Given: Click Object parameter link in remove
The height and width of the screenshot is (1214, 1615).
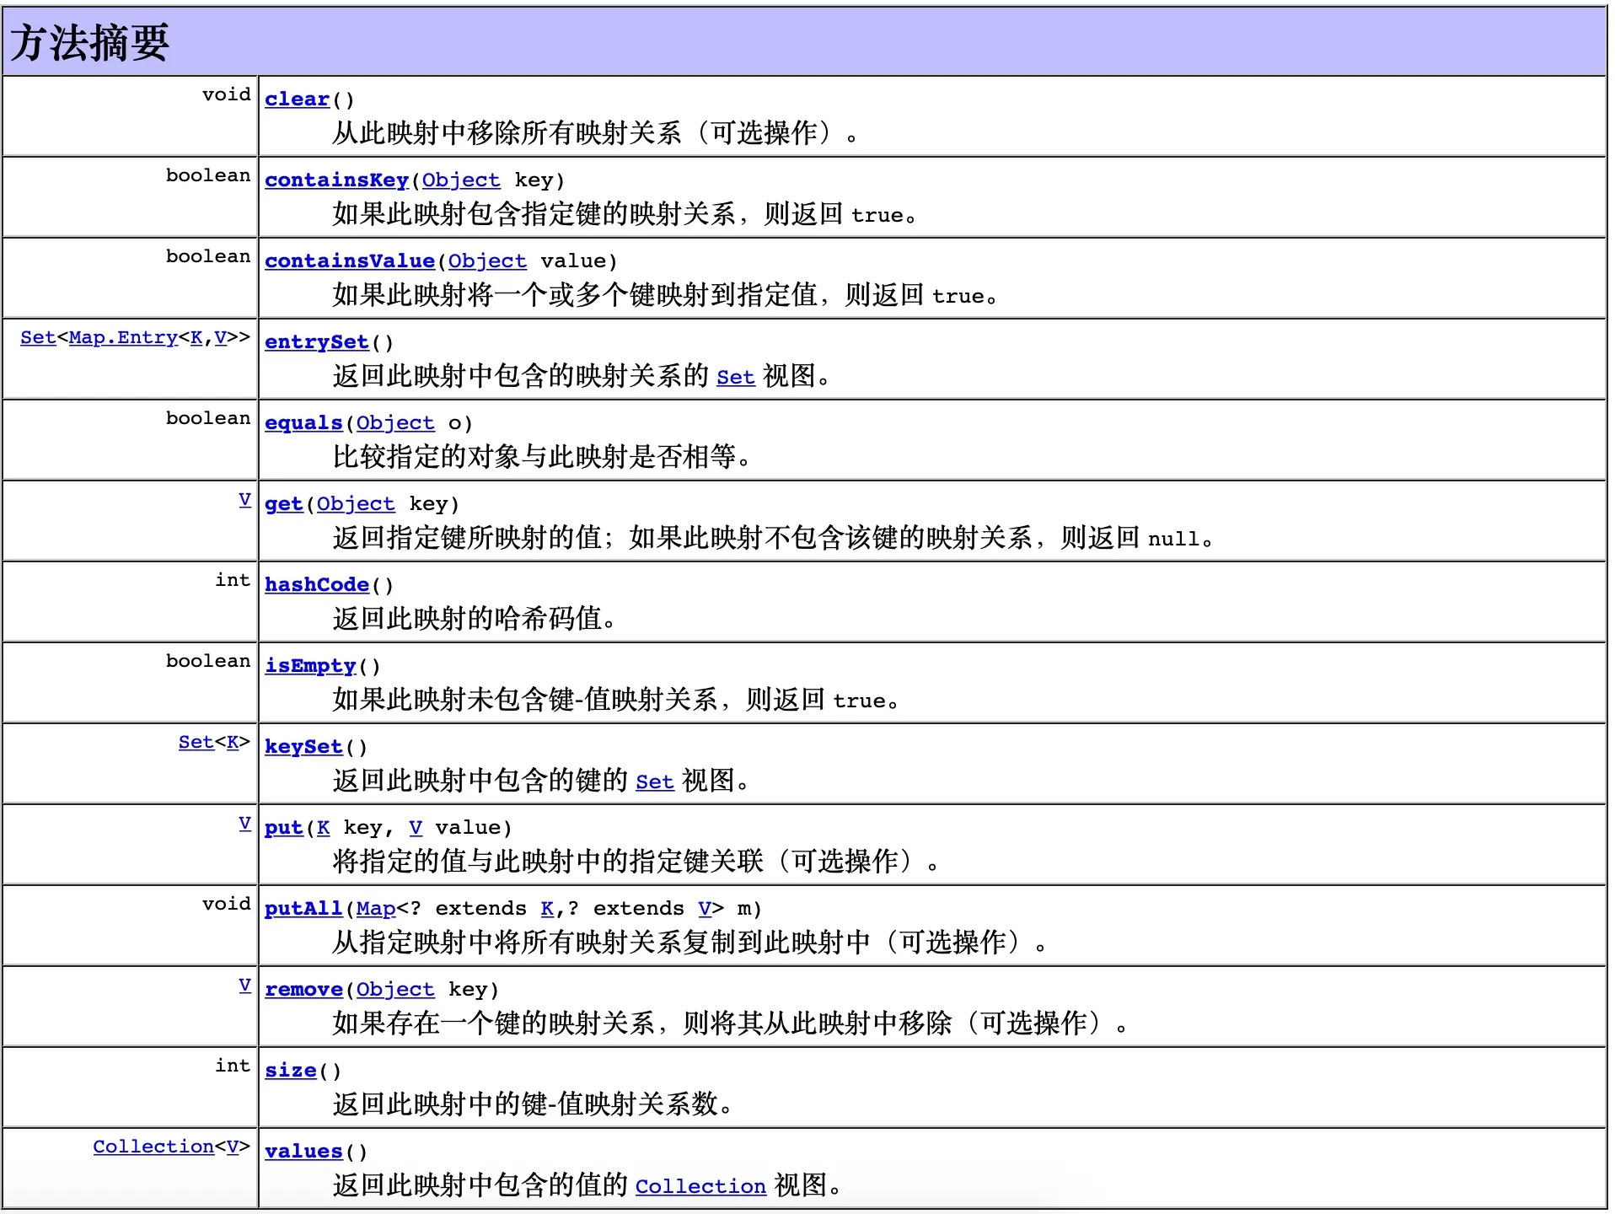Looking at the screenshot, I should coord(395,990).
